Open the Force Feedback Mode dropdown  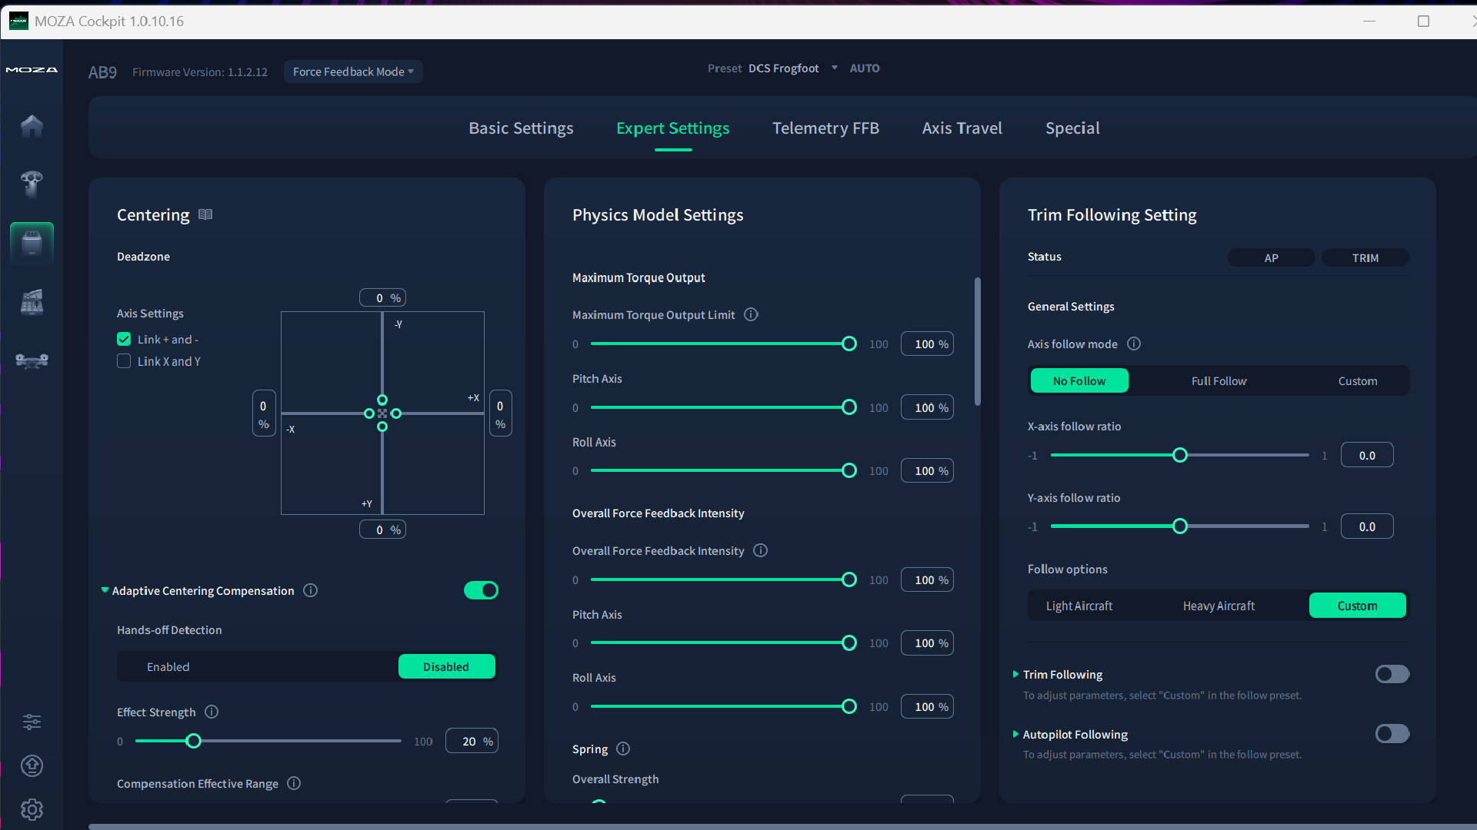352,71
